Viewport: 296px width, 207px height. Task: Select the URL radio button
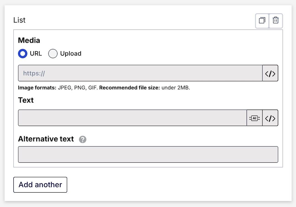coord(23,53)
